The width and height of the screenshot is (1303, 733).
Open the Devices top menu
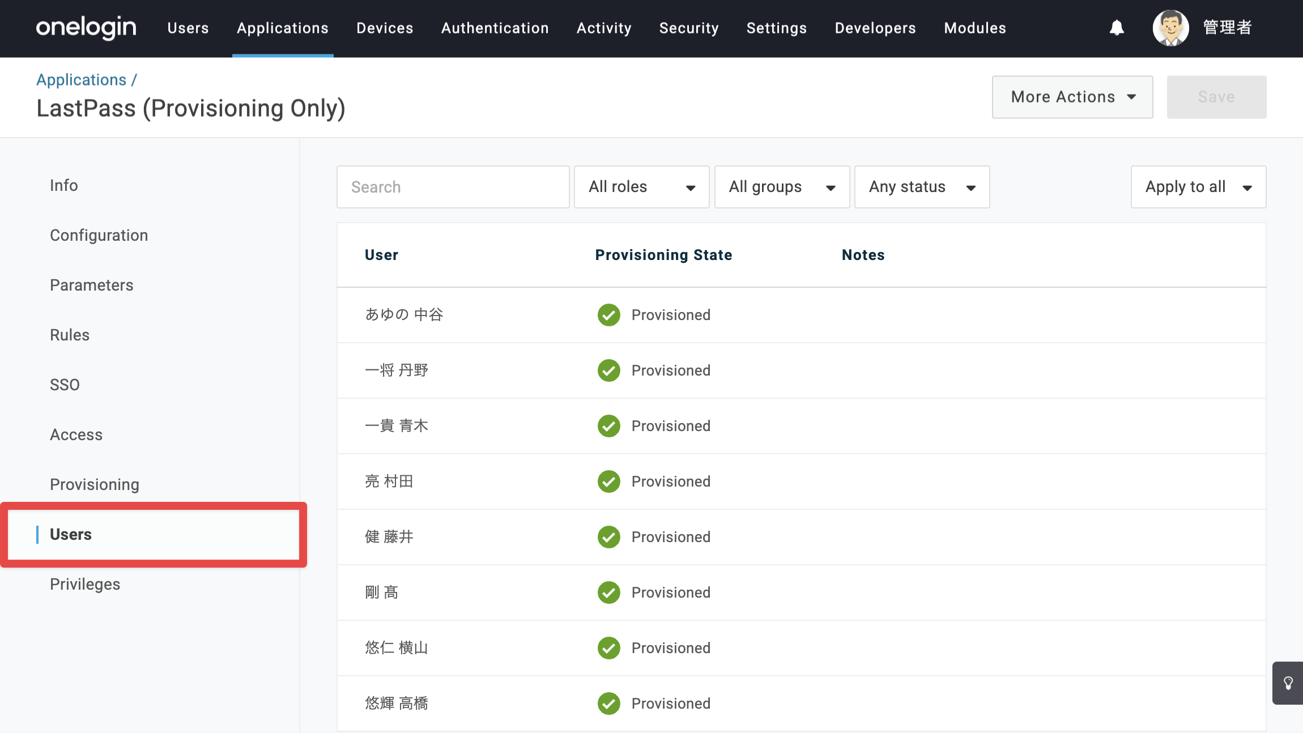pos(385,28)
